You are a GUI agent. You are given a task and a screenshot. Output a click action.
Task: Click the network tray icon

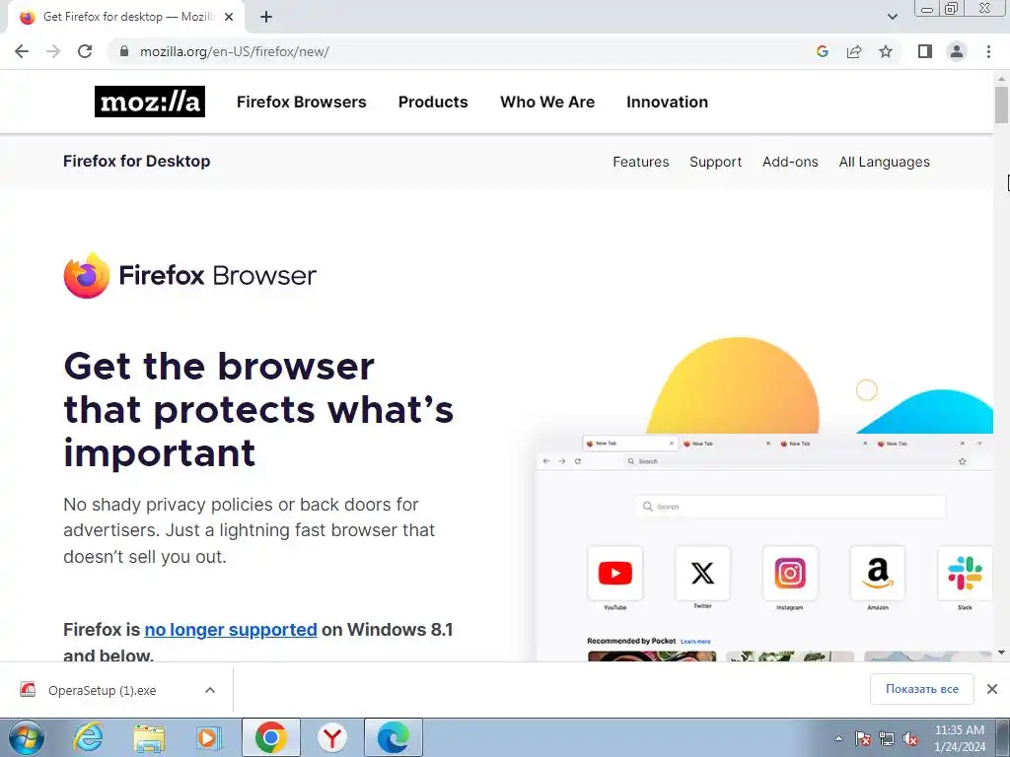[887, 738]
